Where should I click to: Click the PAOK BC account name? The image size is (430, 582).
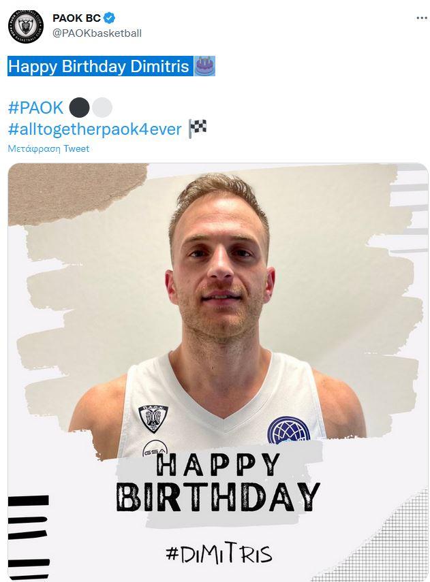click(76, 18)
